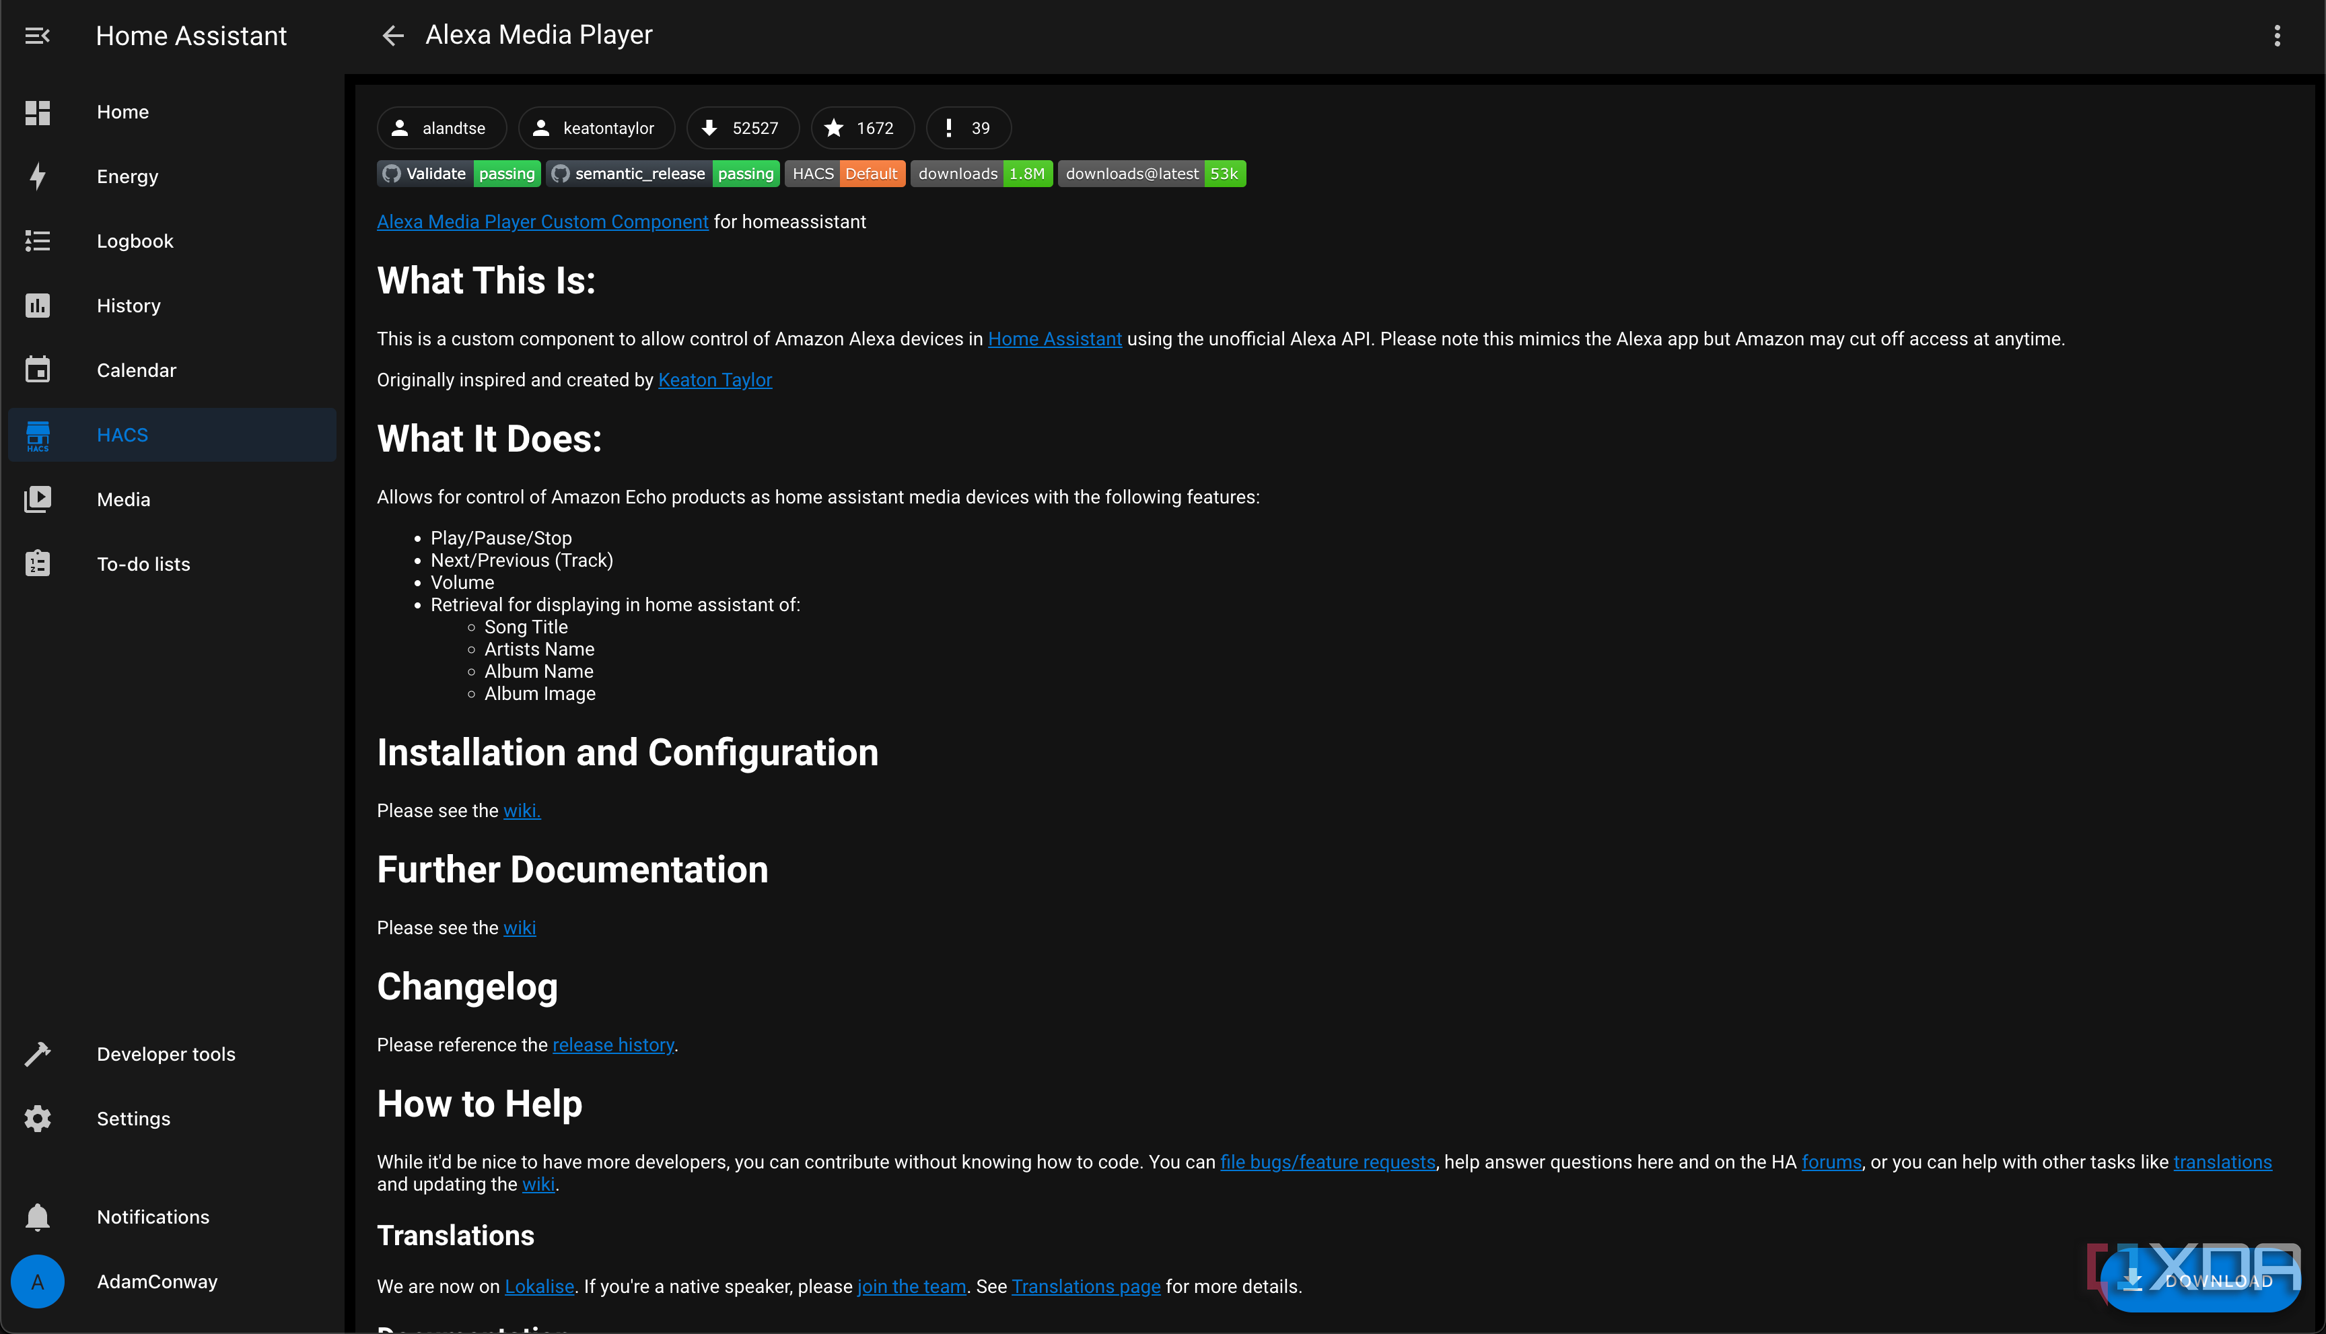Click the Energy lightning bolt icon
This screenshot has height=1334, width=2326.
(38, 177)
